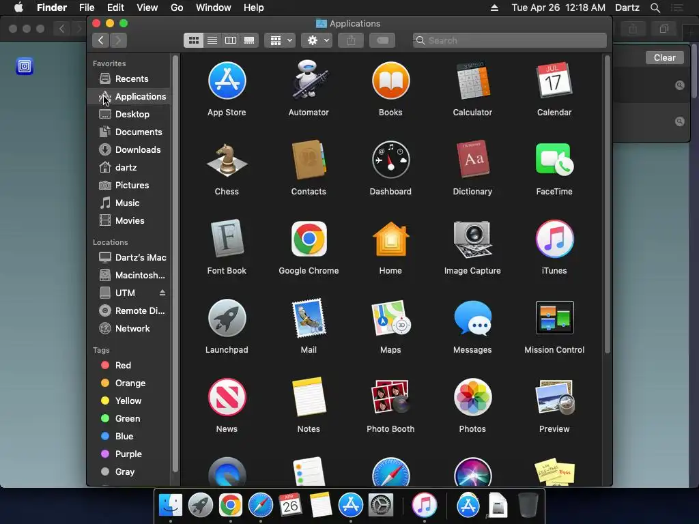Open the Photos app icon
The height and width of the screenshot is (524, 699).
coord(472,397)
